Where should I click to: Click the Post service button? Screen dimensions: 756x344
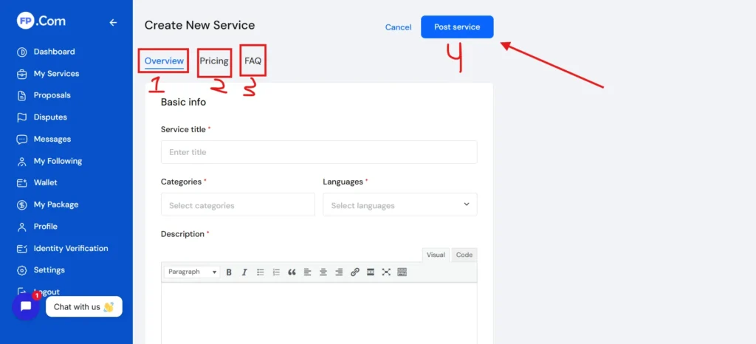pyautogui.click(x=457, y=27)
